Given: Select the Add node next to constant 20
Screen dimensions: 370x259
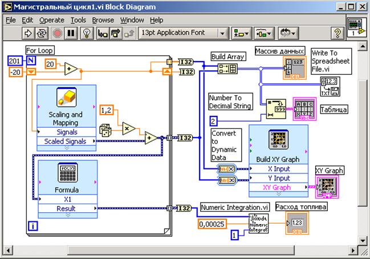Looking at the screenshot, I should pos(71,69).
